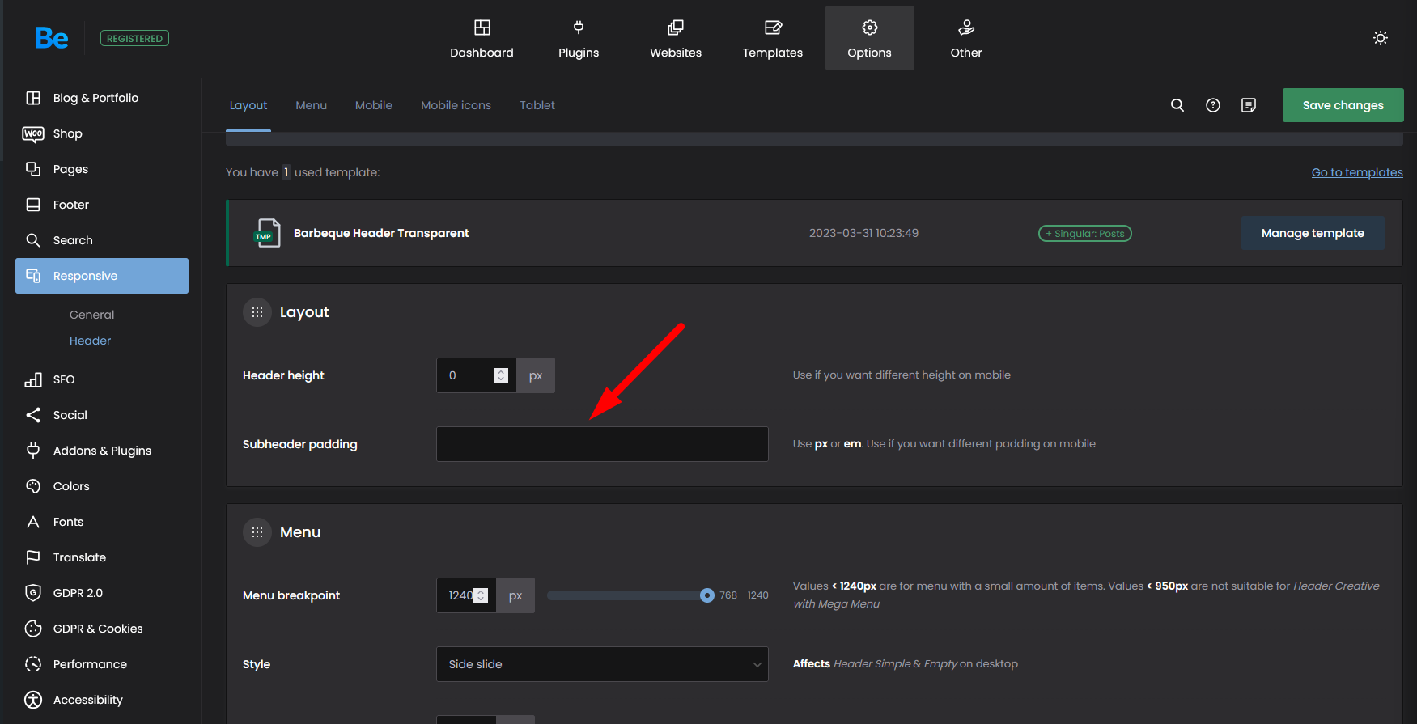
Task: Open Colors settings in sidebar
Action: click(102, 486)
